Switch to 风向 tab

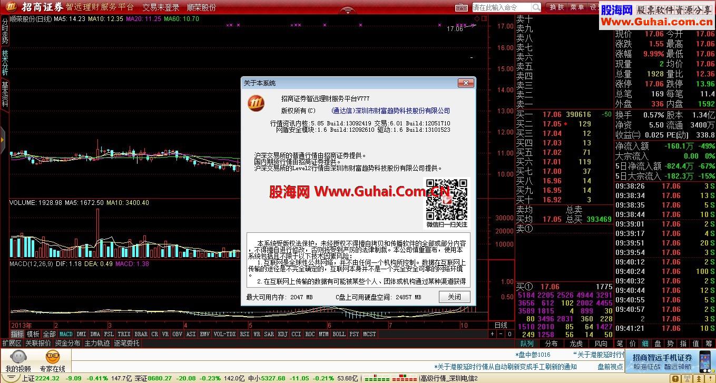[601, 343]
